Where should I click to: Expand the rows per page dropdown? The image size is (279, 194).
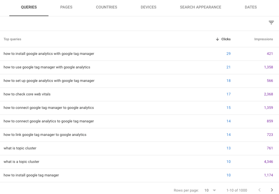pos(214,190)
